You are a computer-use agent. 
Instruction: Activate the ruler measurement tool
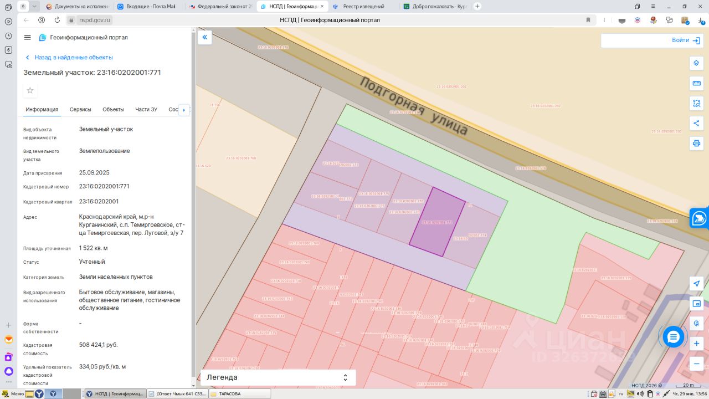click(x=696, y=83)
